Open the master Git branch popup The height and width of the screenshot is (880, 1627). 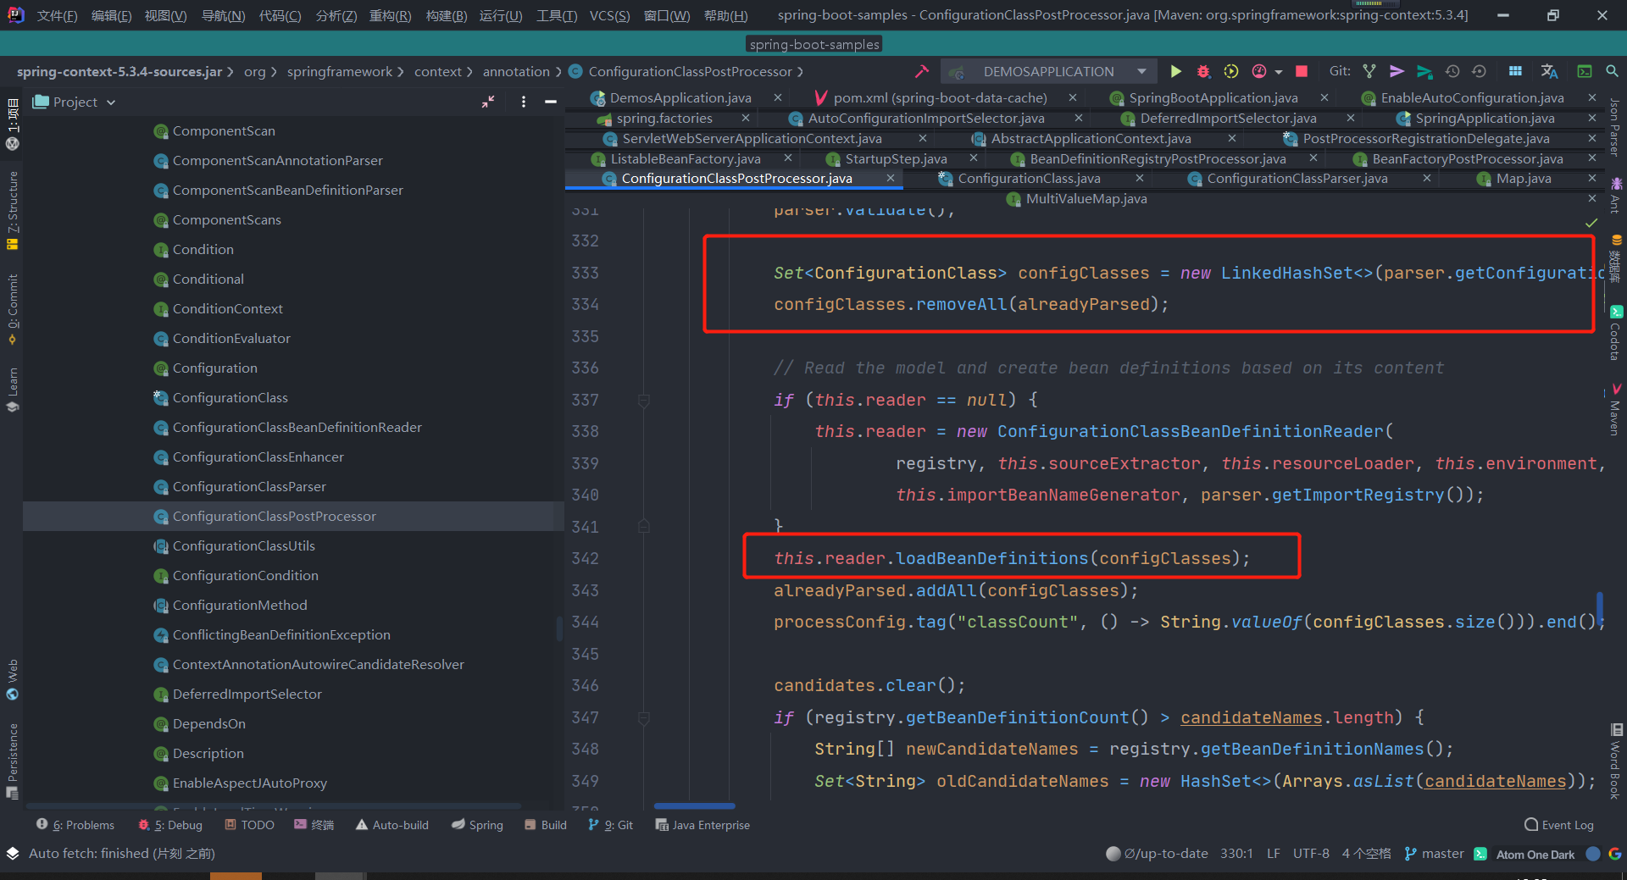click(x=1435, y=854)
